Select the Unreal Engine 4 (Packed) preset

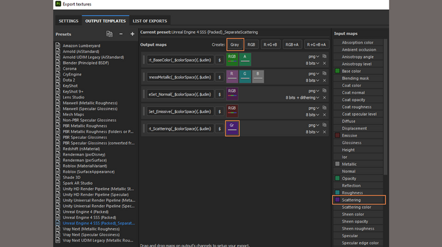(x=85, y=211)
